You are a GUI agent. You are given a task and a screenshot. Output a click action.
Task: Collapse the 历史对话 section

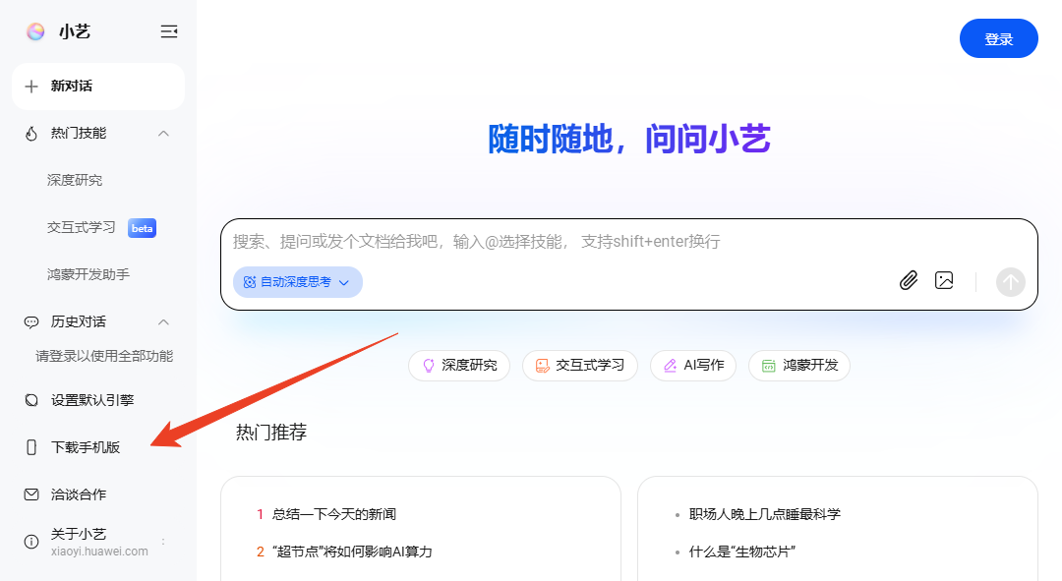pyautogui.click(x=163, y=321)
